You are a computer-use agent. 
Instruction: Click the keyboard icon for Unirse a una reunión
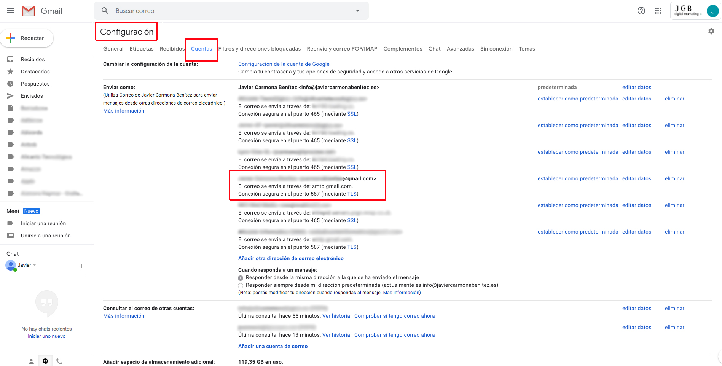click(x=10, y=236)
